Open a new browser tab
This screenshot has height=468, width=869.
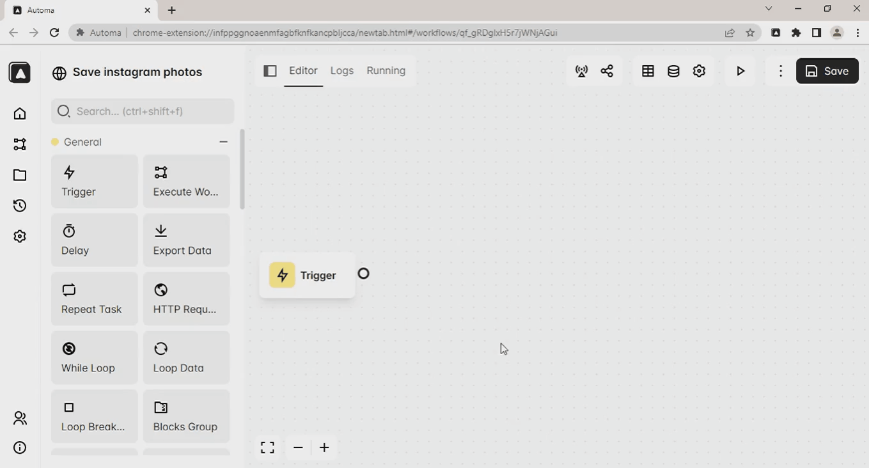point(172,10)
